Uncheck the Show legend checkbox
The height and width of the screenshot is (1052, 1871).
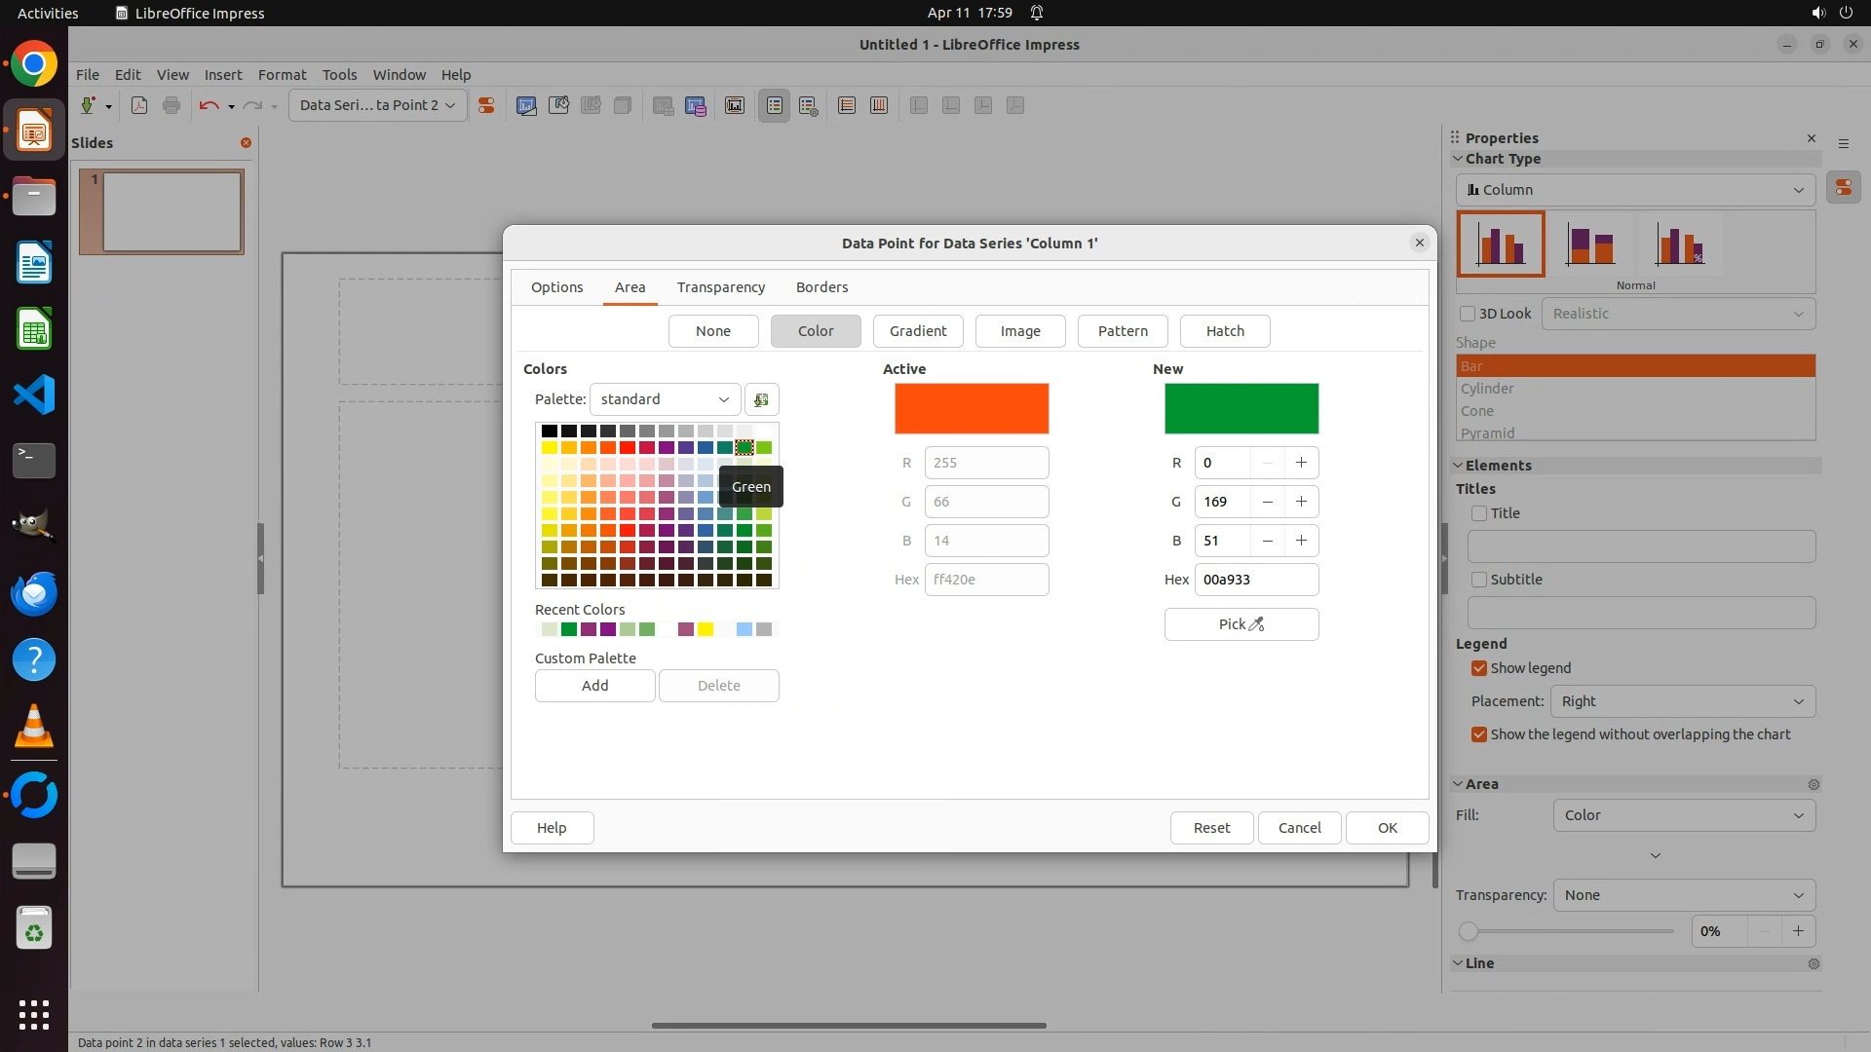coord(1479,668)
